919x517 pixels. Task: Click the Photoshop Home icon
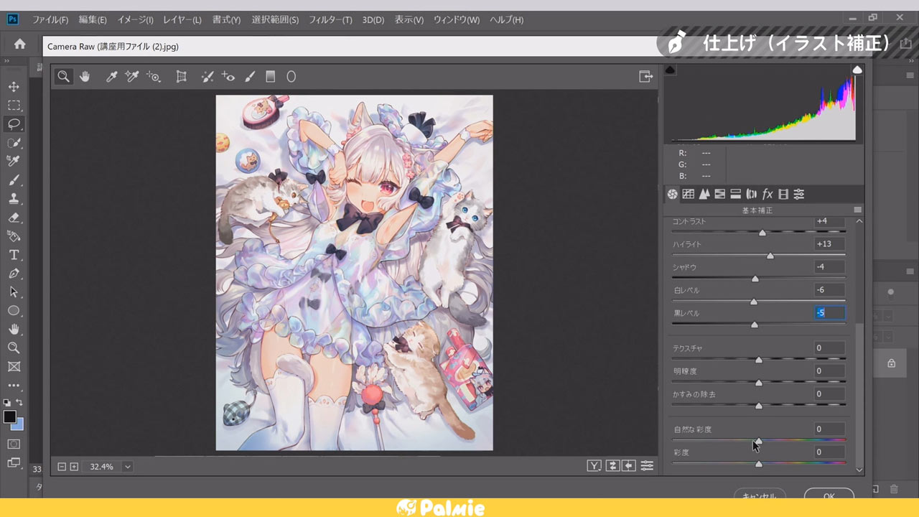19,44
